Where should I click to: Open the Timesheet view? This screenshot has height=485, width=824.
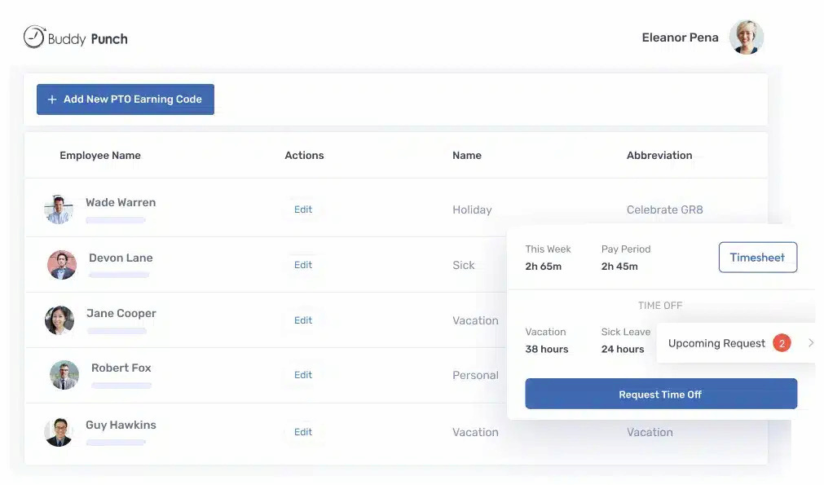757,257
